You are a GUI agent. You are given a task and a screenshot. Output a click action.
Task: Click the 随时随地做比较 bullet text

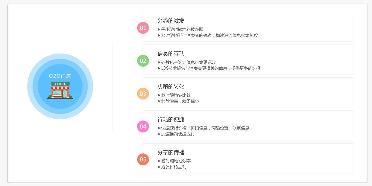(176, 95)
